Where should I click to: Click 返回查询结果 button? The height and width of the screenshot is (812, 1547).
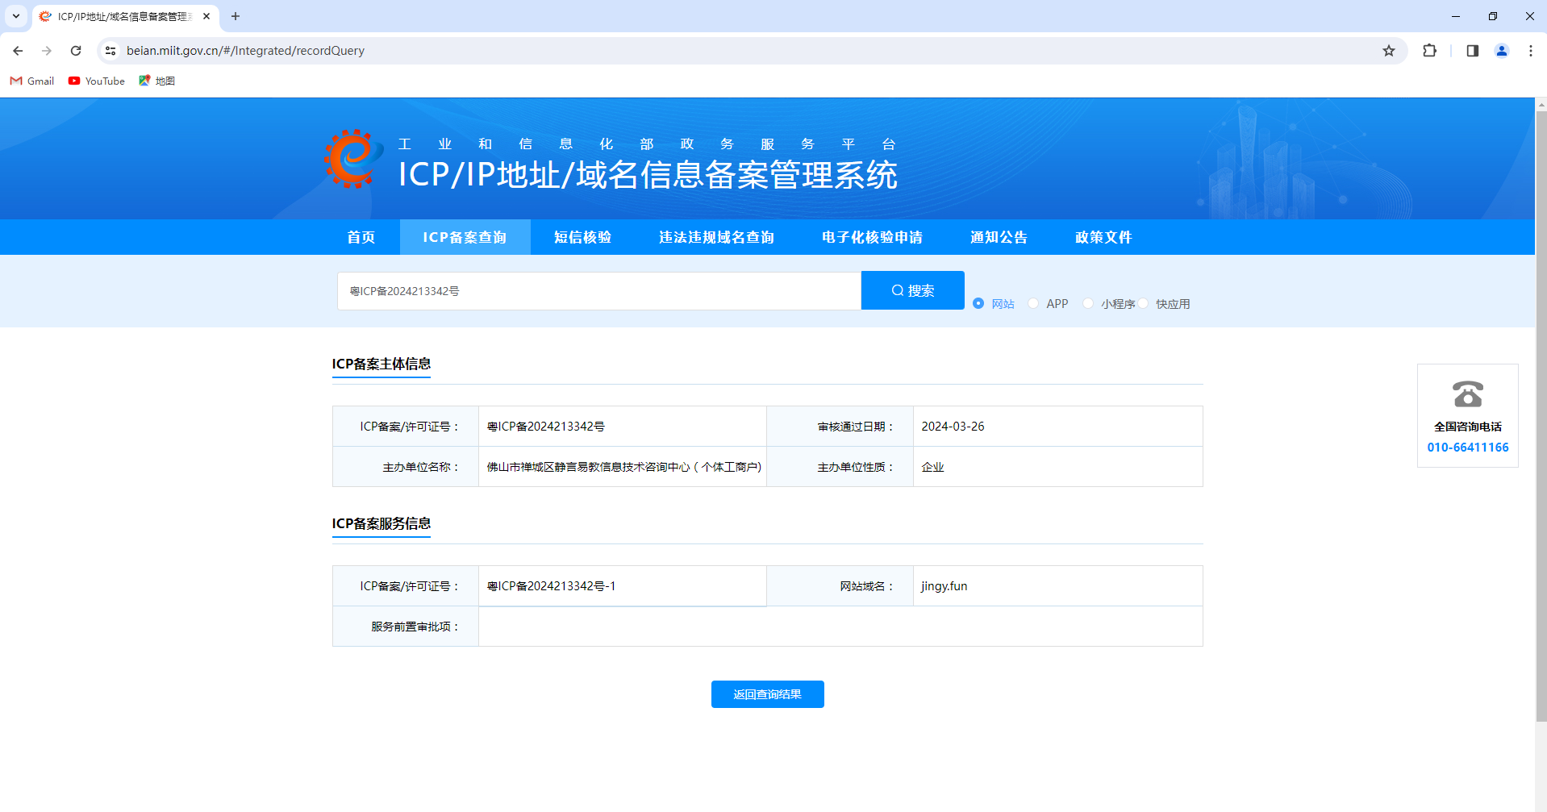[x=767, y=694]
